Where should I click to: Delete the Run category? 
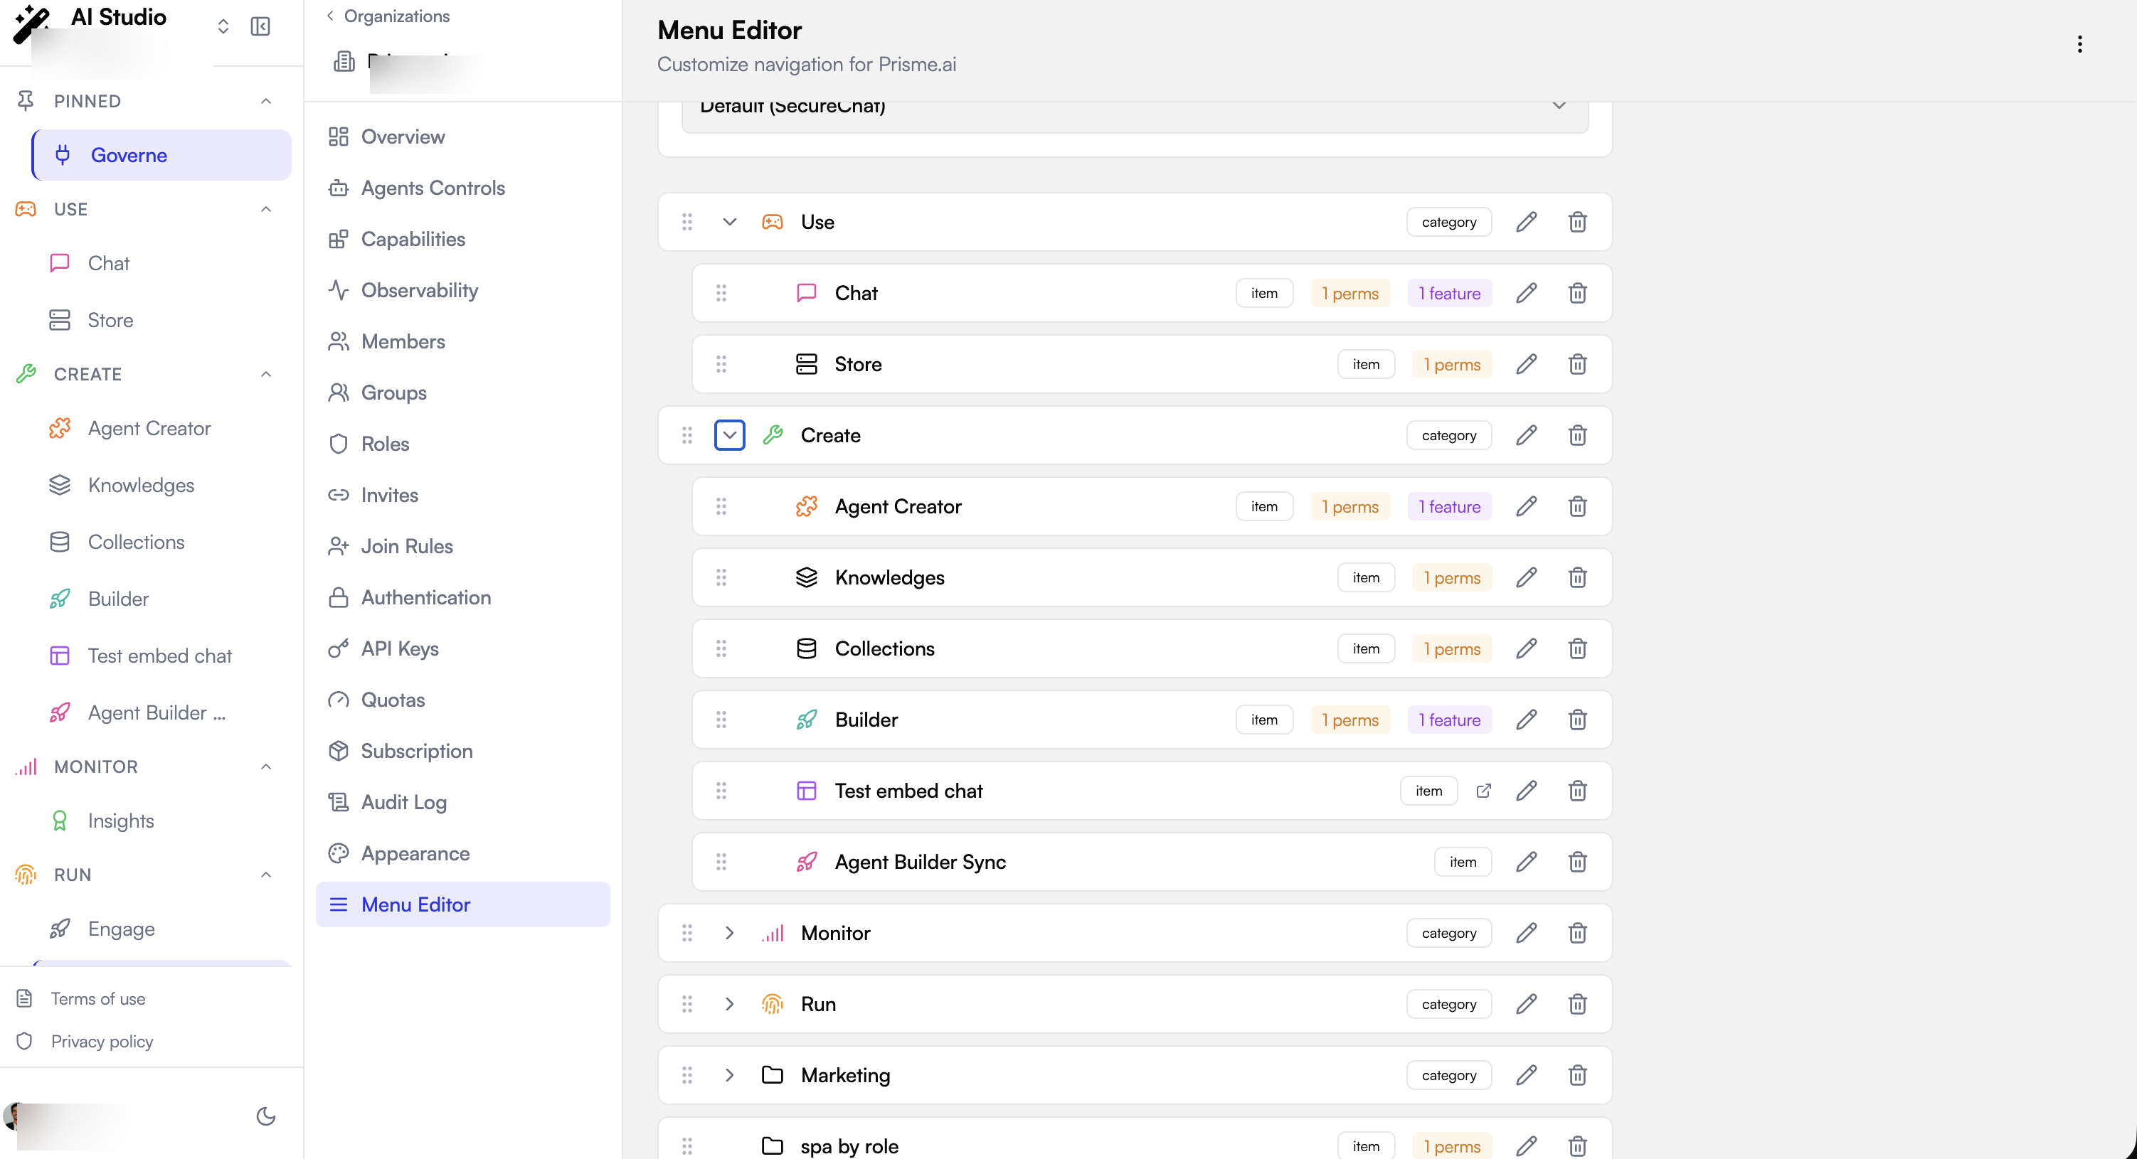1577,1004
